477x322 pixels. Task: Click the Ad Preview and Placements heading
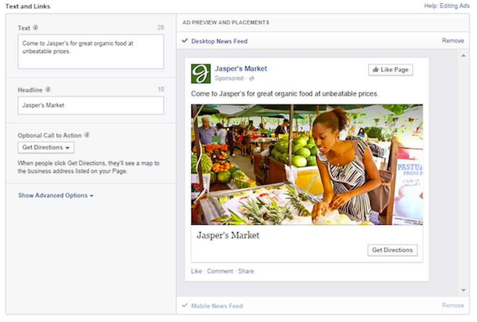tap(226, 23)
